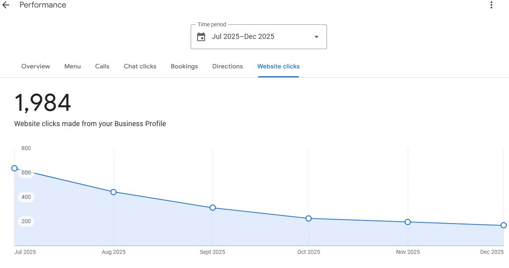
Task: Click the back arrow icon
Action: (x=6, y=5)
